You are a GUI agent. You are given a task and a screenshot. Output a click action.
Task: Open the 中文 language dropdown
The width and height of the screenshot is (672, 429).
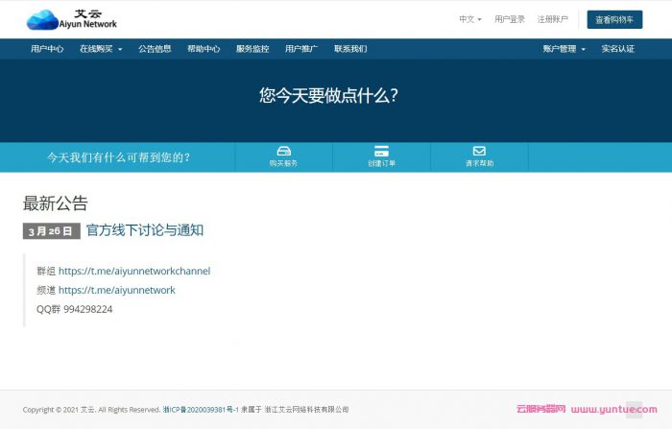469,19
